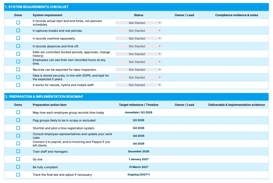Tick the 'Go live' checkbox

pyautogui.click(x=18, y=159)
